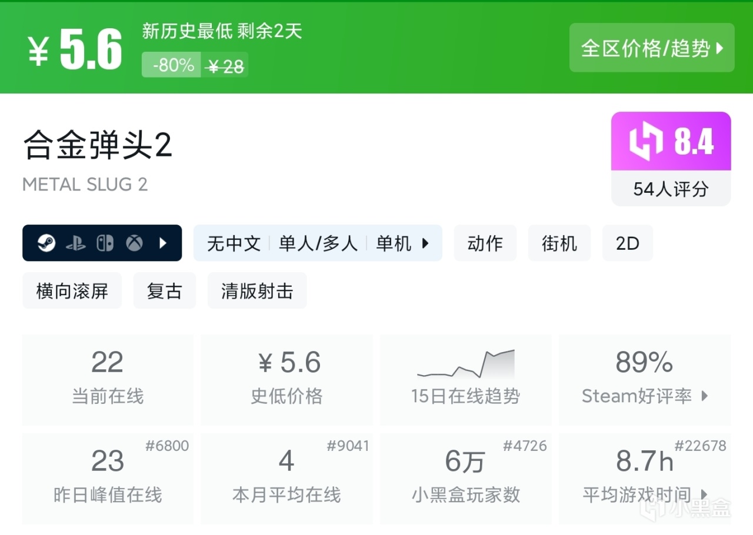
Task: Click the Nintendo Switch platform icon
Action: pos(105,243)
